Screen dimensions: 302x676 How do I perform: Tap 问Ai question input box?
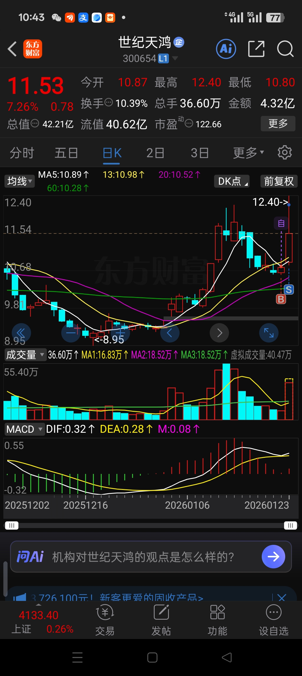151,557
